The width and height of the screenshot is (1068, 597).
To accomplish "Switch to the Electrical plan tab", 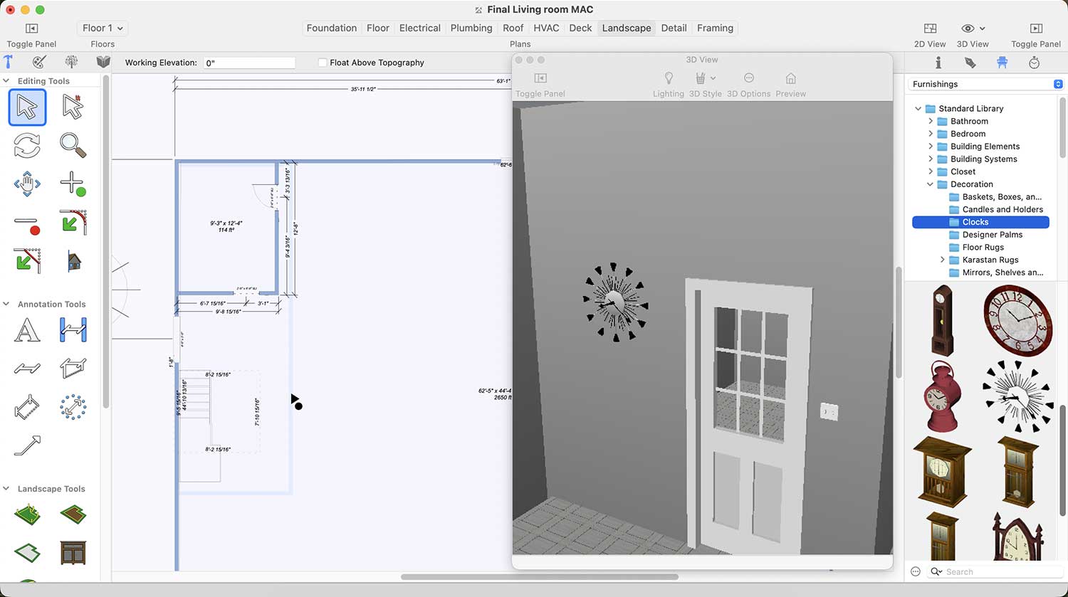I will tap(419, 28).
